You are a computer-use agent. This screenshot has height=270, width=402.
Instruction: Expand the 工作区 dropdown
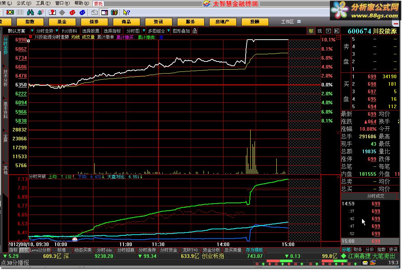pos(299,21)
